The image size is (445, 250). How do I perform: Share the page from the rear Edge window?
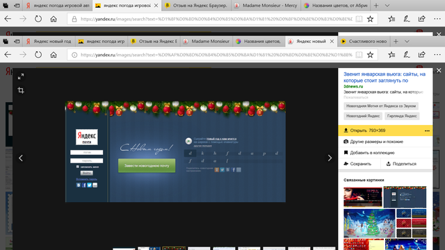pos(422,19)
